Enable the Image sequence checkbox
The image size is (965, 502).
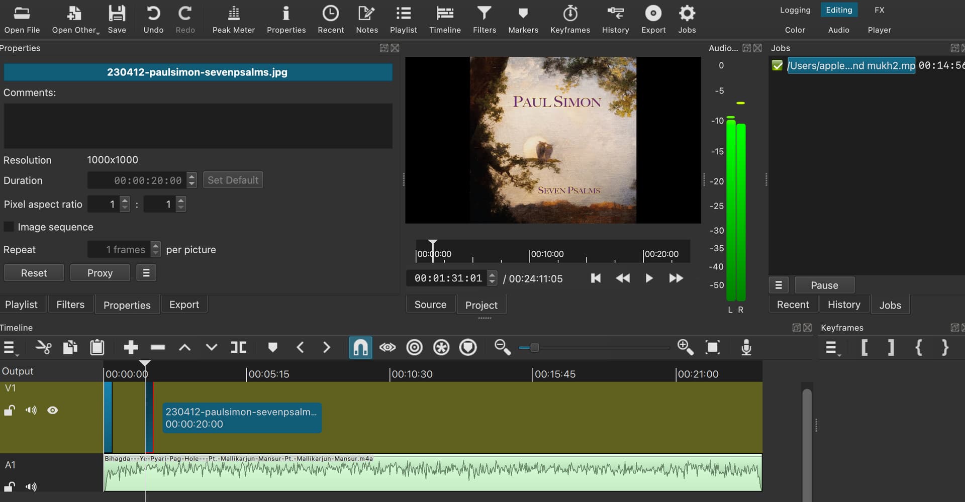[9, 227]
